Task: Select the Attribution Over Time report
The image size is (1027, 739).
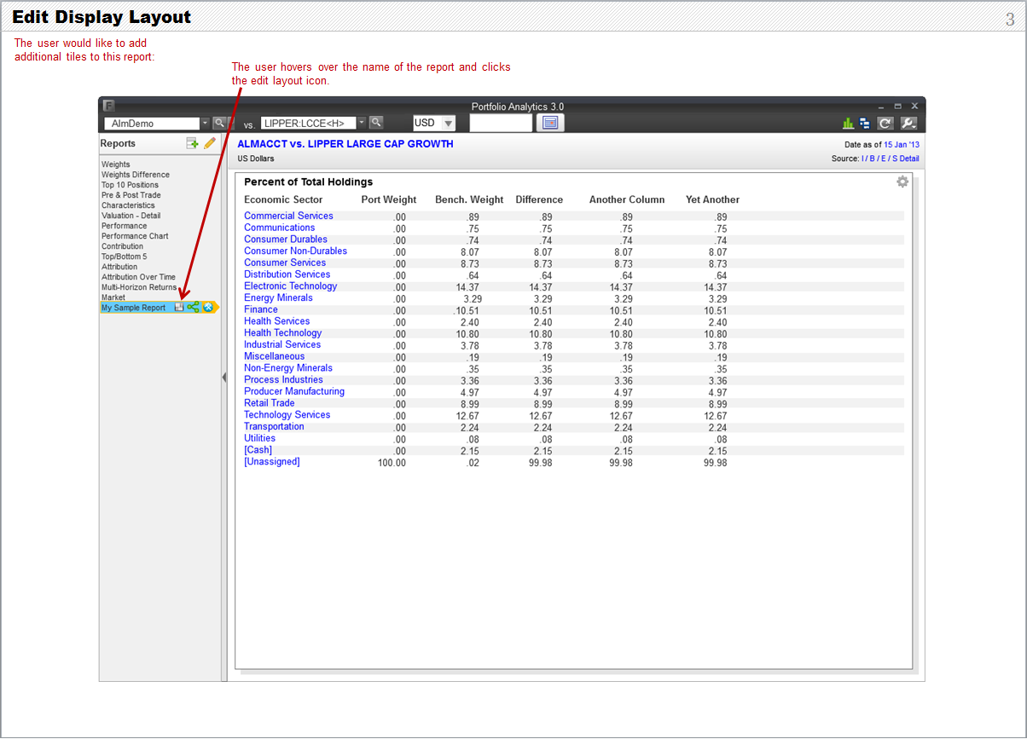Action: click(138, 277)
